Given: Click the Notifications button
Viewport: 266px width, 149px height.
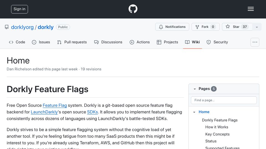Looking at the screenshot, I should click(x=172, y=27).
